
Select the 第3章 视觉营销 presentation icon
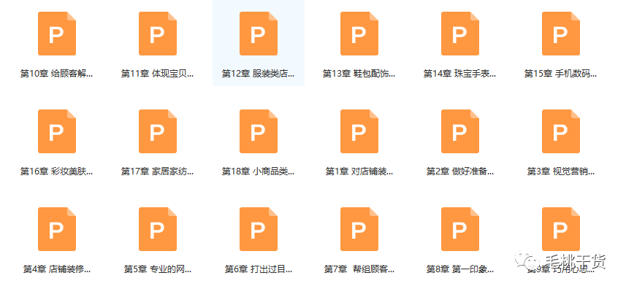click(561, 131)
